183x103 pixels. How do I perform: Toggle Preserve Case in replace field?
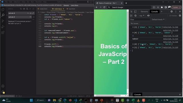[x=30, y=17]
